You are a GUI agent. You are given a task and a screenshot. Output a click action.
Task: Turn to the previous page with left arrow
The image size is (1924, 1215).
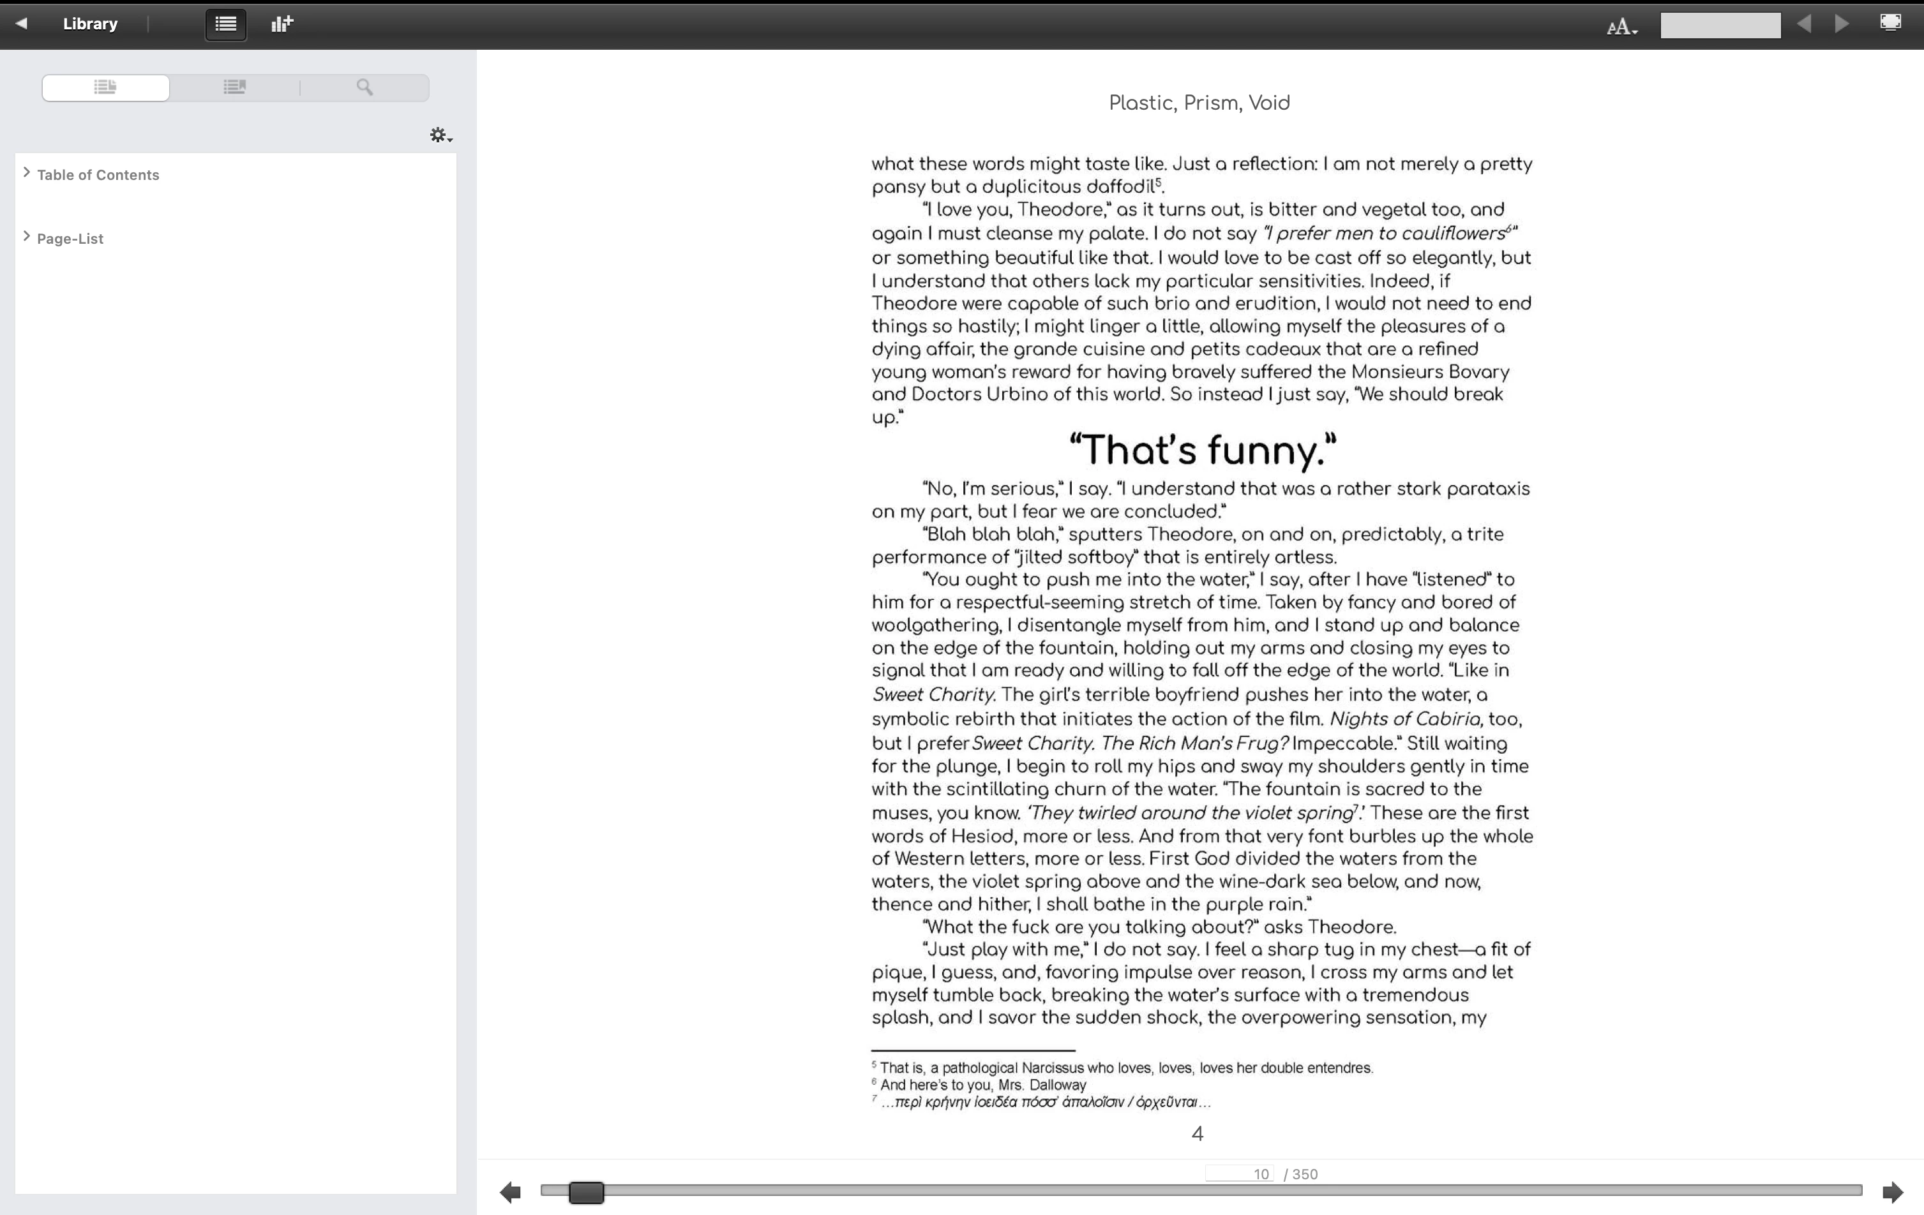coord(510,1193)
